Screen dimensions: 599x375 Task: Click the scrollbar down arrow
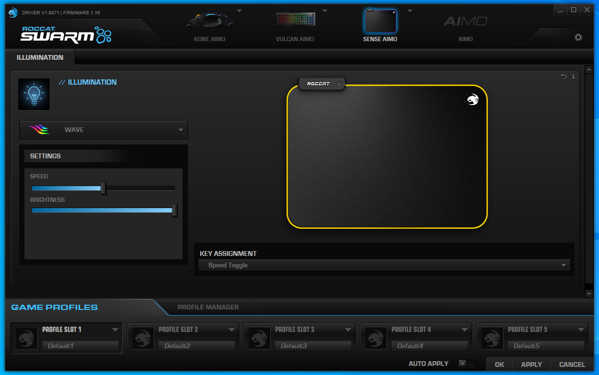point(589,293)
